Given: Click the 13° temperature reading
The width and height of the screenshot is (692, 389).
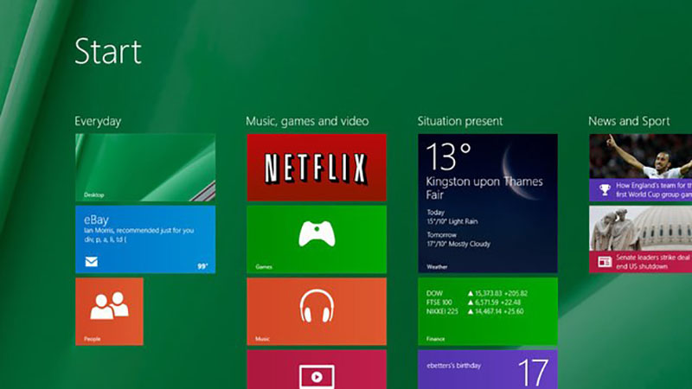Looking at the screenshot, I should (x=449, y=157).
